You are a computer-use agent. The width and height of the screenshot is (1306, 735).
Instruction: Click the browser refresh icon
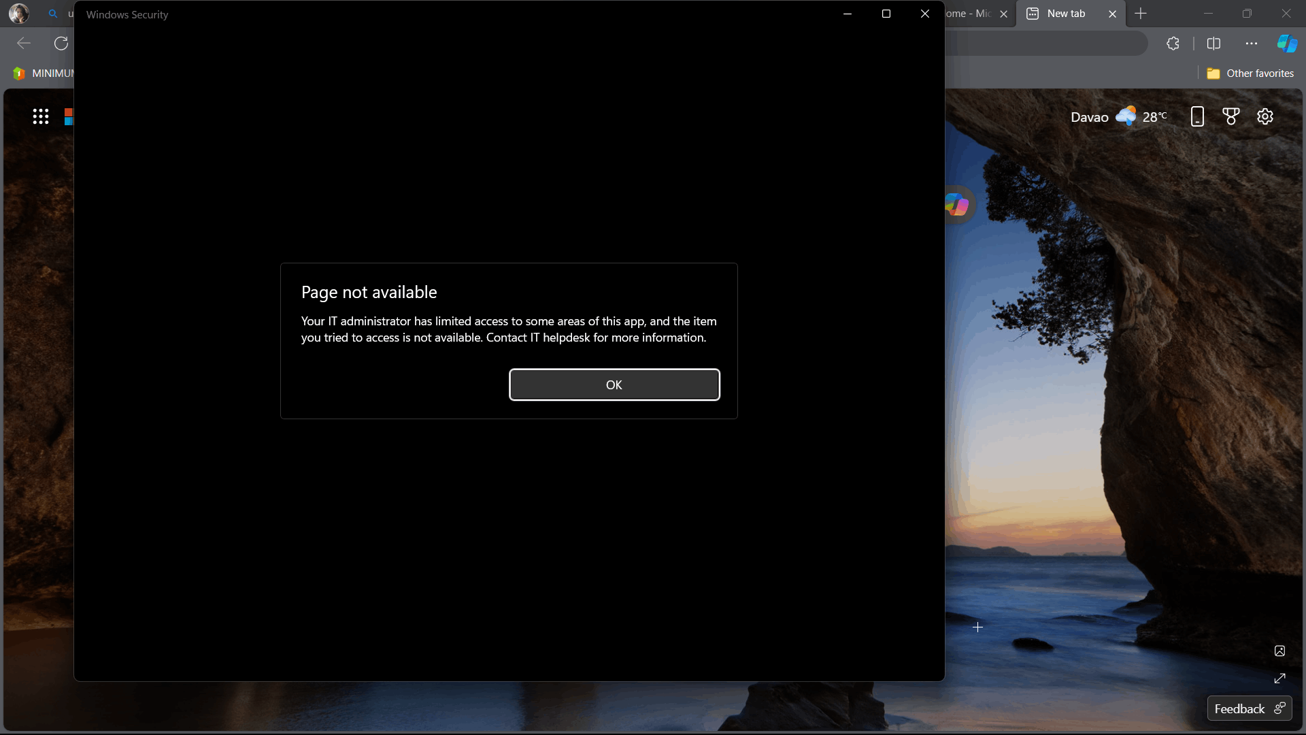pyautogui.click(x=61, y=44)
